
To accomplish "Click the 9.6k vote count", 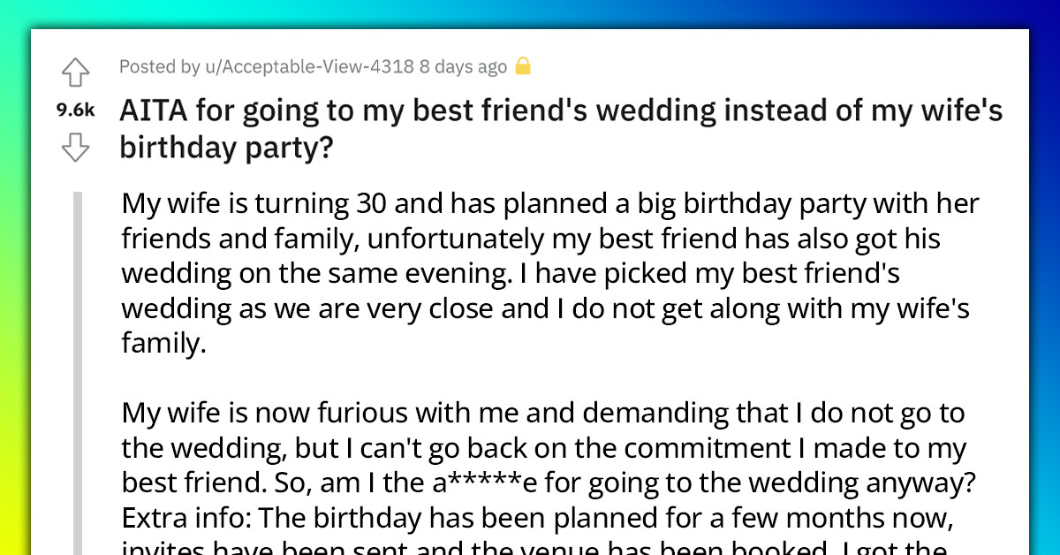I will [x=74, y=110].
